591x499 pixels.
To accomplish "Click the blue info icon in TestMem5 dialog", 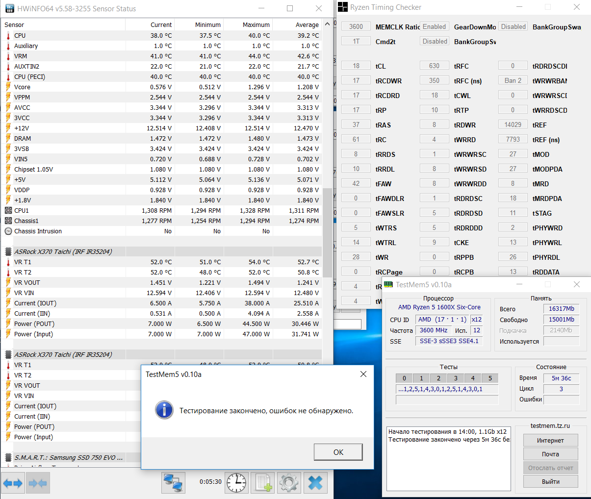I will pos(164,410).
